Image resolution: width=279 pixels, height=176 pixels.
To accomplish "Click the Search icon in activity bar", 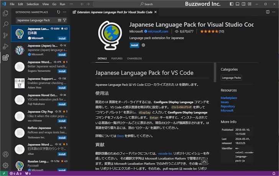I will pyautogui.click(x=5, y=24).
